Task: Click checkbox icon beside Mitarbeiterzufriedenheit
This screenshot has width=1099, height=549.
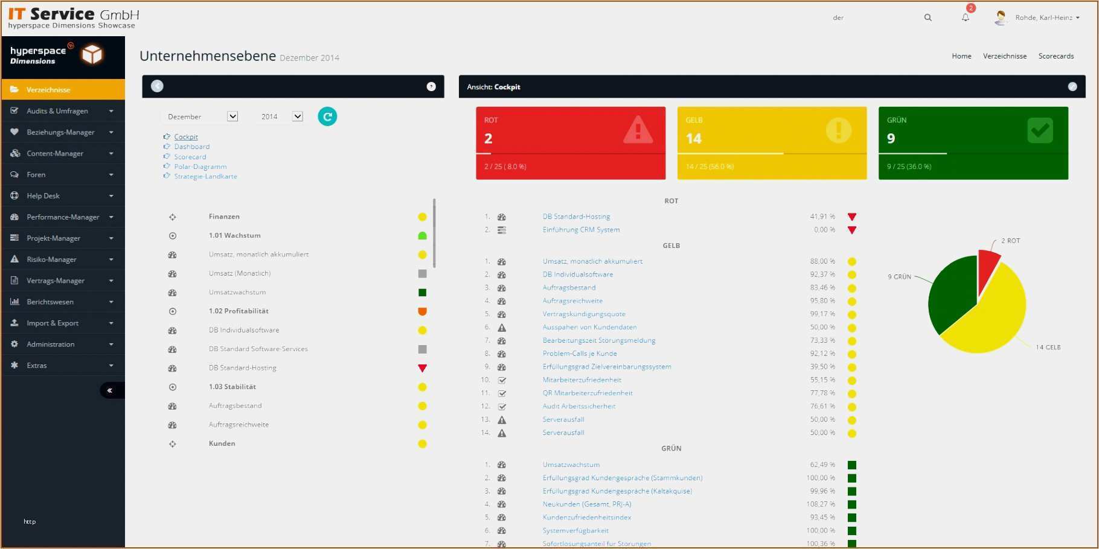Action: pos(502,380)
